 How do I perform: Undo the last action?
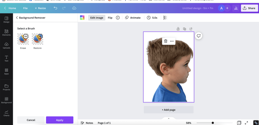click(x=55, y=8)
